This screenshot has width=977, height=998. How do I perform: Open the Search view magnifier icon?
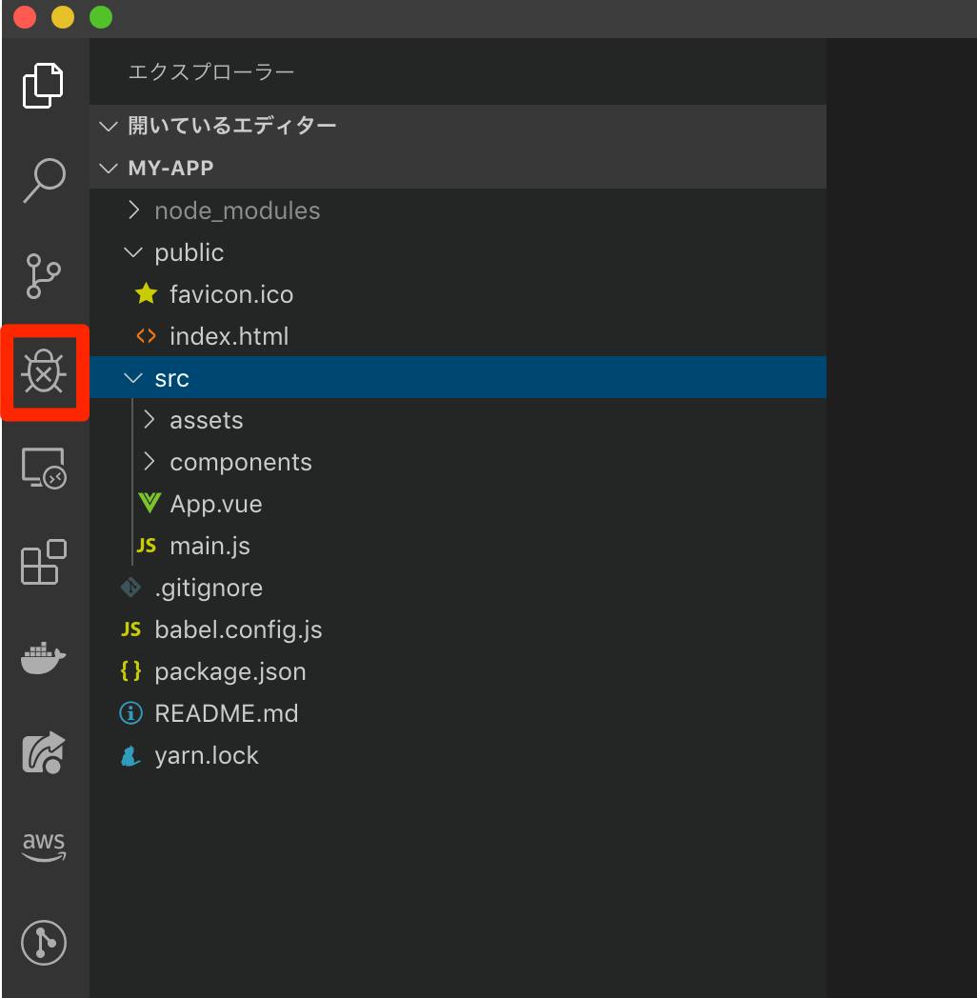[44, 181]
